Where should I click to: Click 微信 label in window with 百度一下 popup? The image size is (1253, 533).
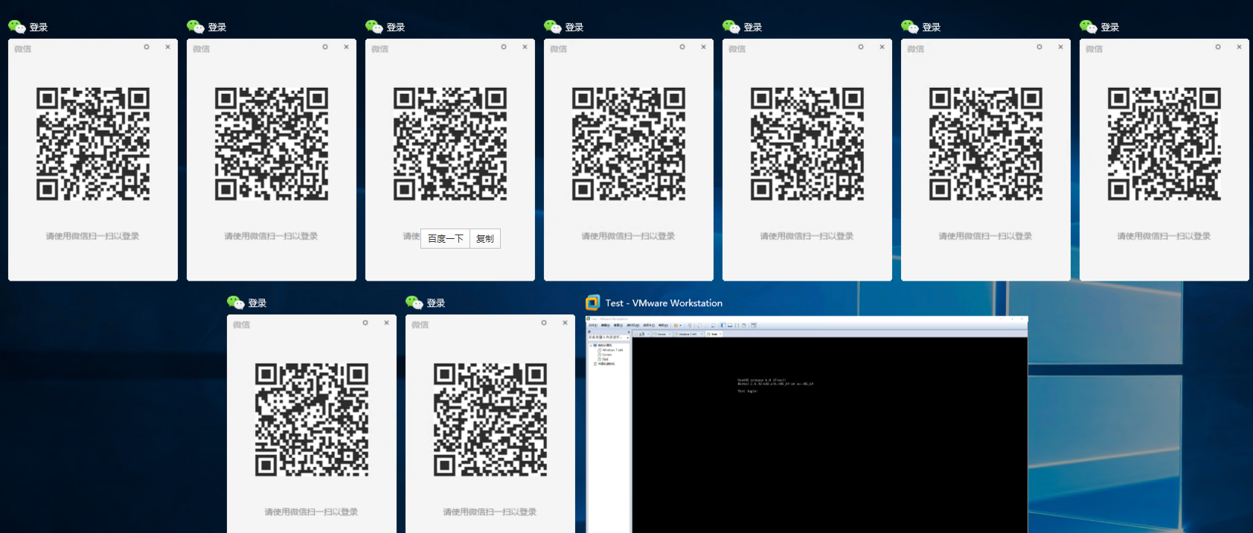pos(380,49)
